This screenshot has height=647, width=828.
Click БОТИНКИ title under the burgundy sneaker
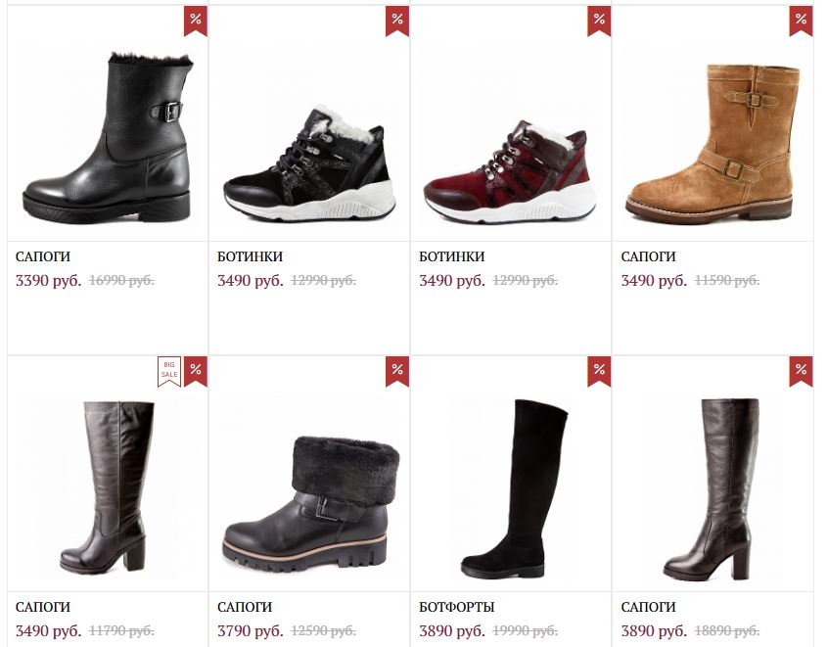pyautogui.click(x=451, y=256)
